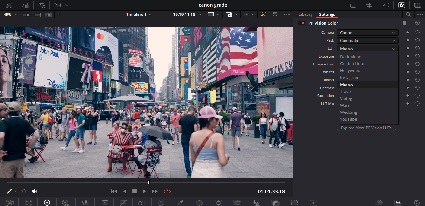Screen dimensions: 425x206
Task: Play the clip forward
Action: pos(144,191)
